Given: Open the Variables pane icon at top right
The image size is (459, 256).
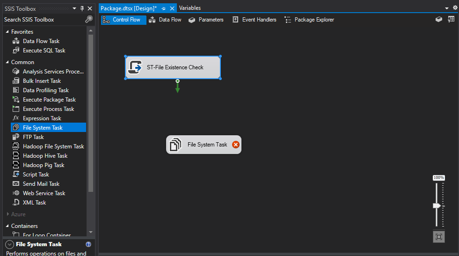Looking at the screenshot, I should point(439,20).
